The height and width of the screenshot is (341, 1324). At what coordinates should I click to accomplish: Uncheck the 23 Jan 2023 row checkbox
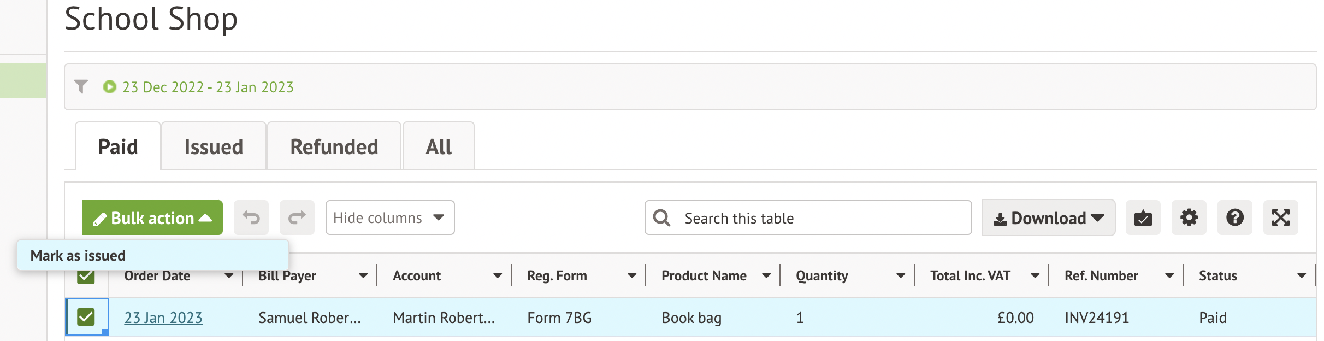click(86, 317)
